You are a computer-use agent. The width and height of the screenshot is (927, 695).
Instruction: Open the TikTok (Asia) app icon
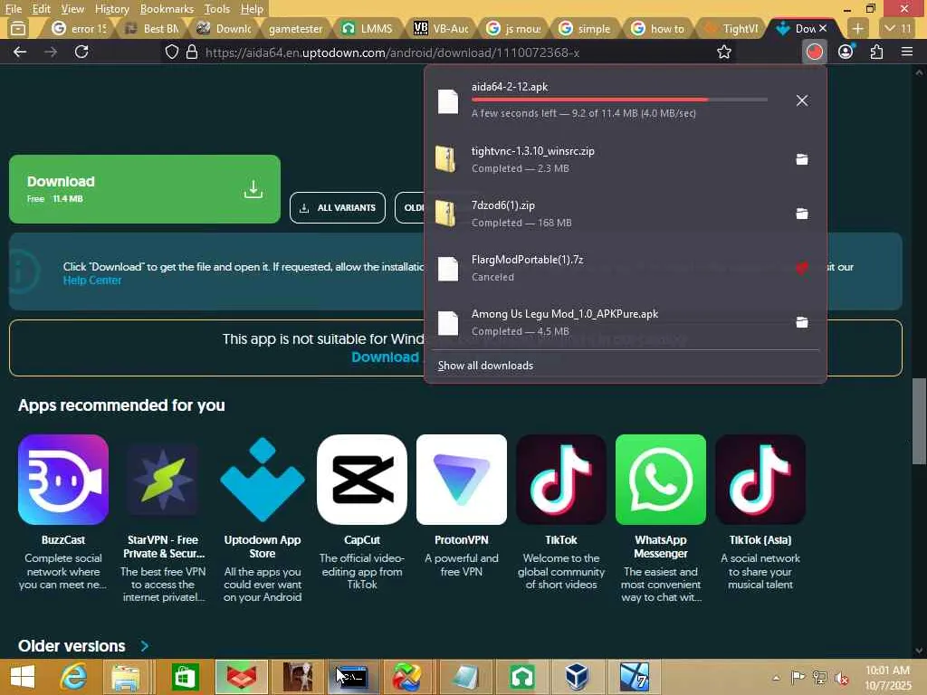pyautogui.click(x=760, y=480)
